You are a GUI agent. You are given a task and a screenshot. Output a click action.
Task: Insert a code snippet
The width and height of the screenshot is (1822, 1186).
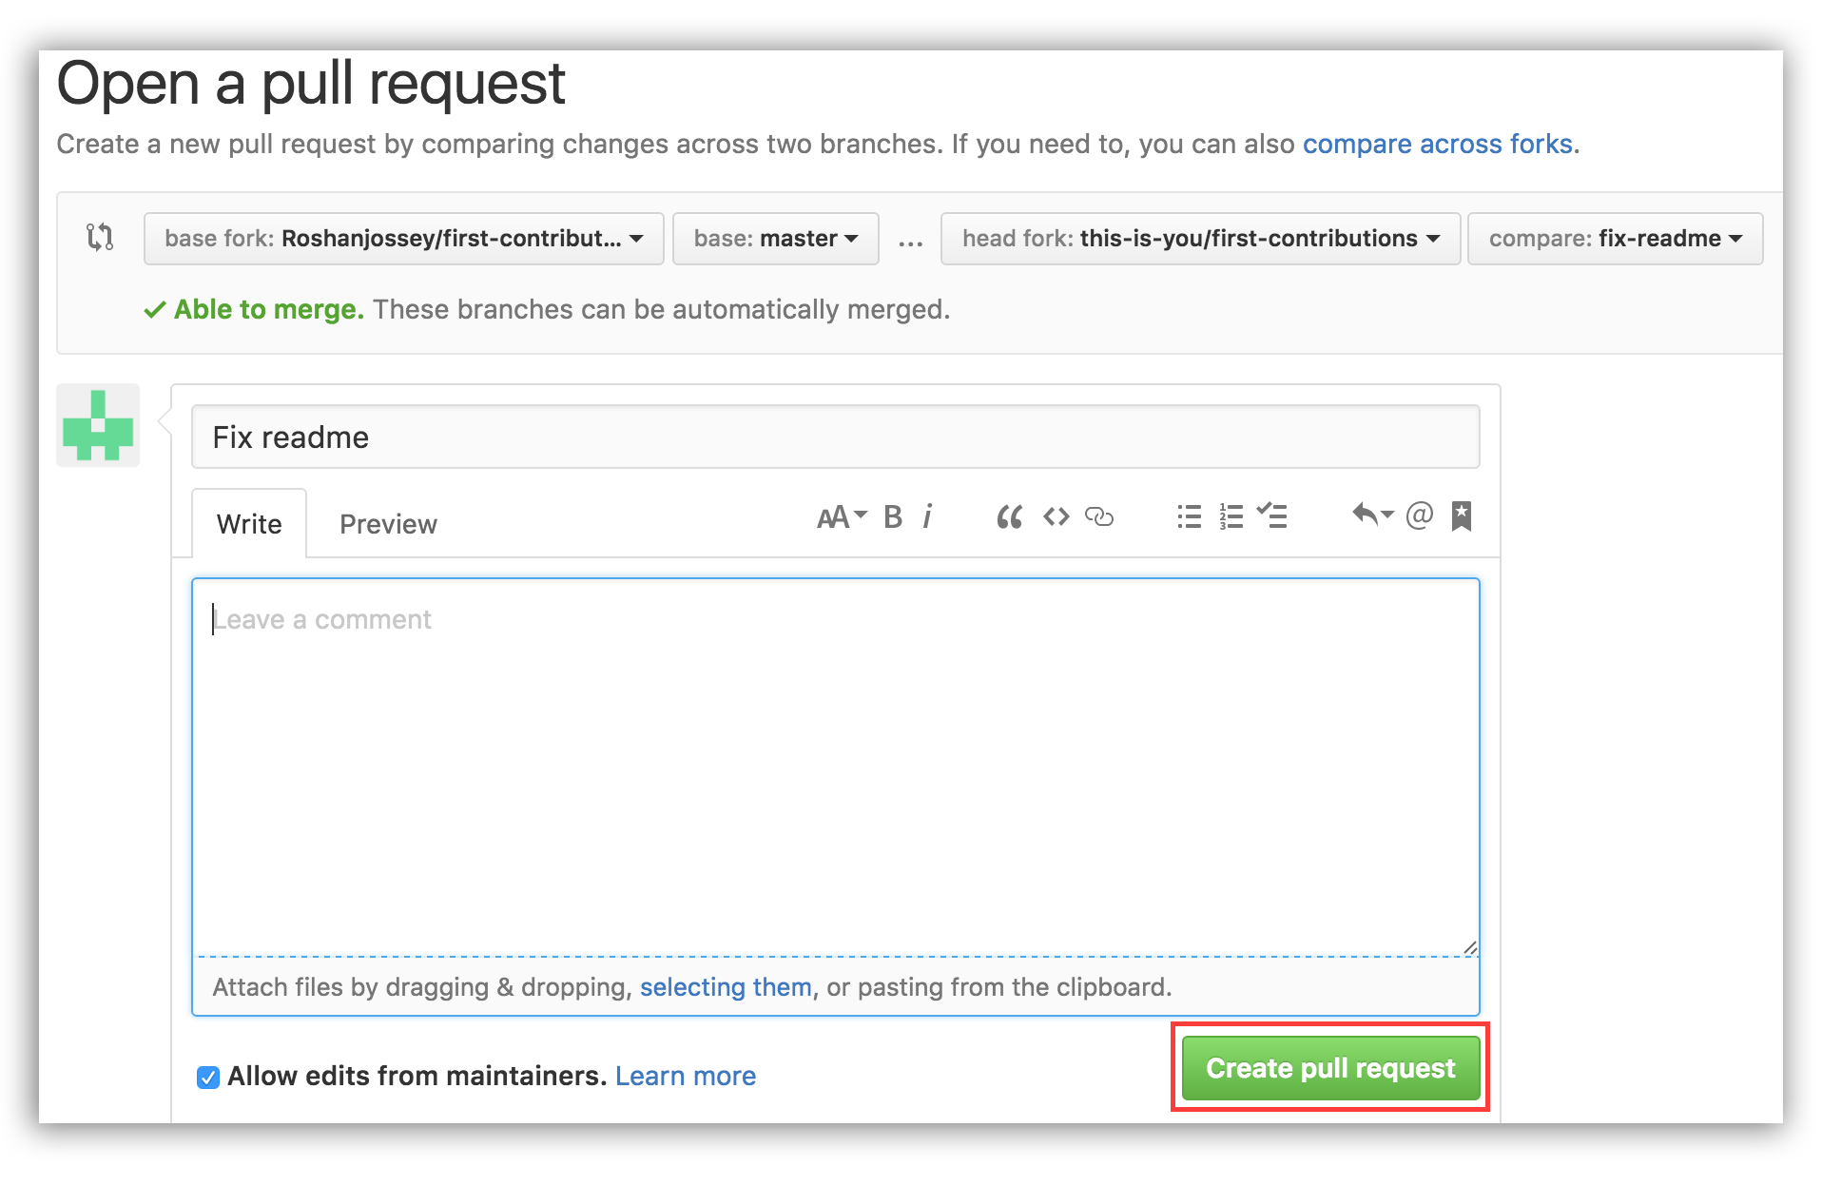coord(1056,516)
